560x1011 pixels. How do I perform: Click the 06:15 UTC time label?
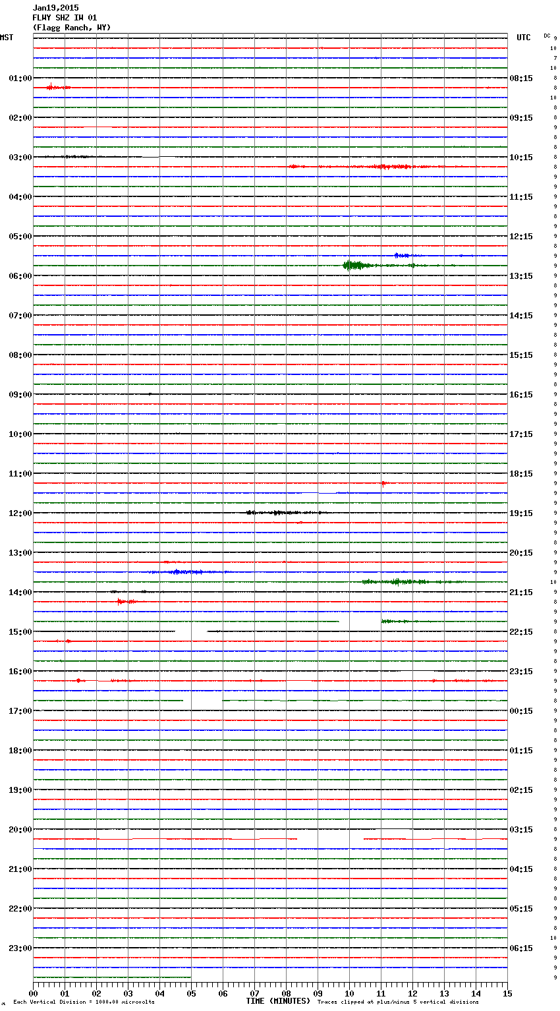pyautogui.click(x=521, y=948)
